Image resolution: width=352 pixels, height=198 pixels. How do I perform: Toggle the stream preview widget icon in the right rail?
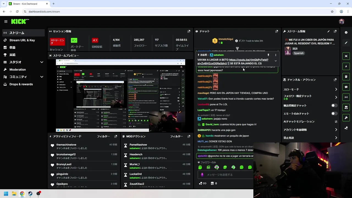tap(346, 56)
